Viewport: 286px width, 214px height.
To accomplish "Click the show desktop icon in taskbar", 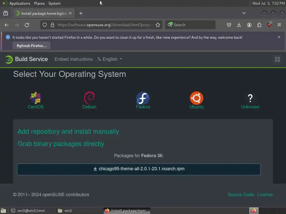I will tap(3, 211).
